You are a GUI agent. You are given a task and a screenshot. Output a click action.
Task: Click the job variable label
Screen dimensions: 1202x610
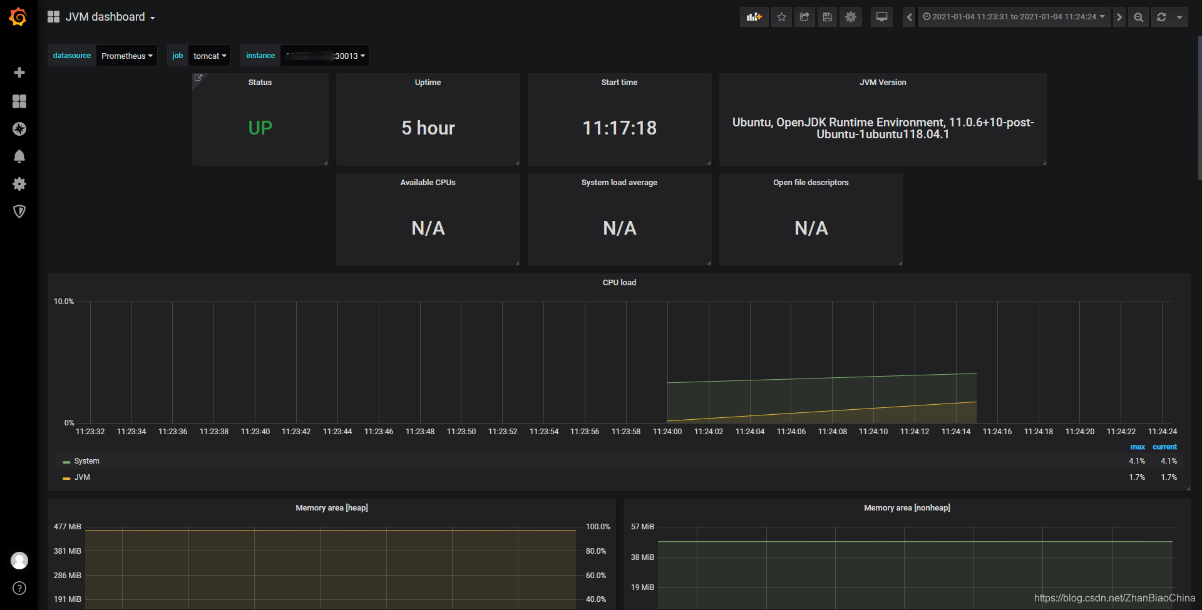tap(178, 56)
